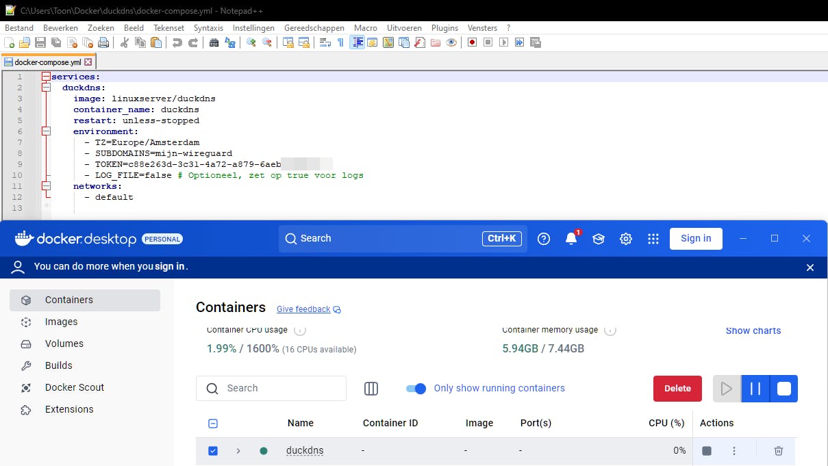This screenshot has height=466, width=828.
Task: Open Docker notifications bell icon
Action: point(571,239)
